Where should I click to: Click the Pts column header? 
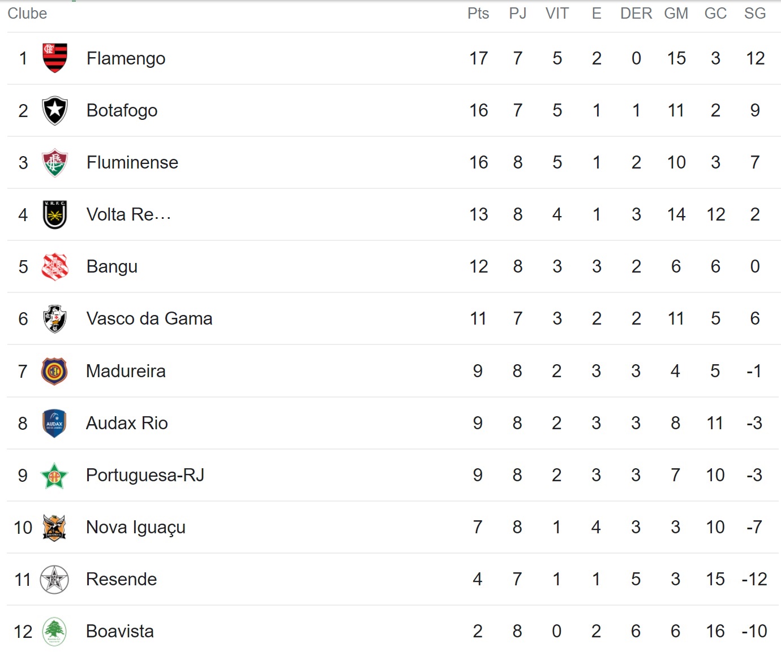click(x=478, y=14)
